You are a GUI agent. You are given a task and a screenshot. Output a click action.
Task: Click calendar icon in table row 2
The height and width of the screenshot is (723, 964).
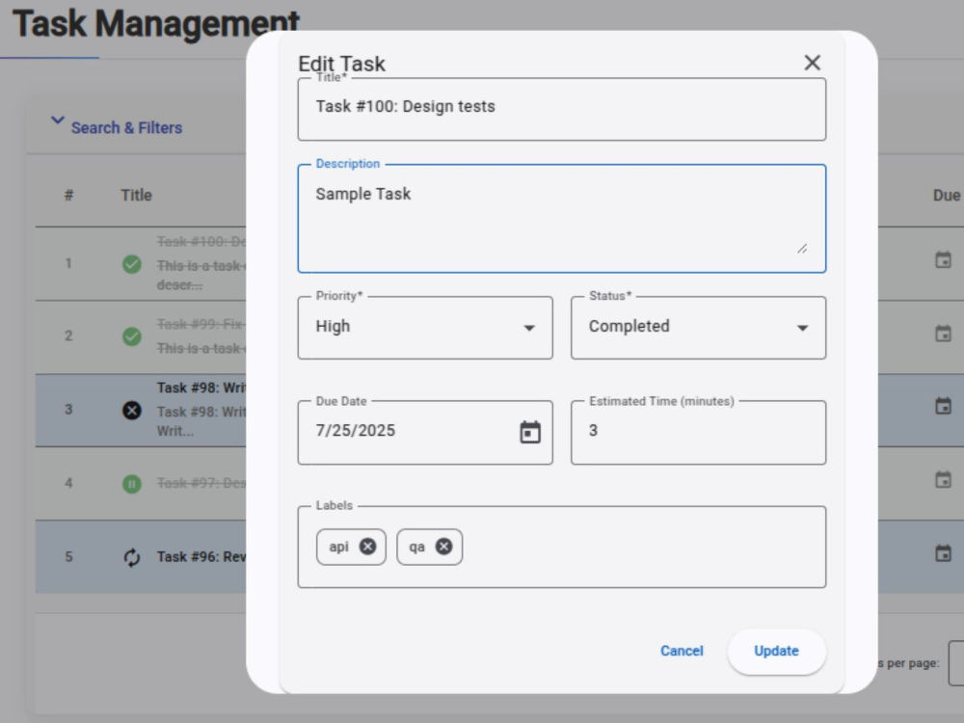(x=943, y=334)
